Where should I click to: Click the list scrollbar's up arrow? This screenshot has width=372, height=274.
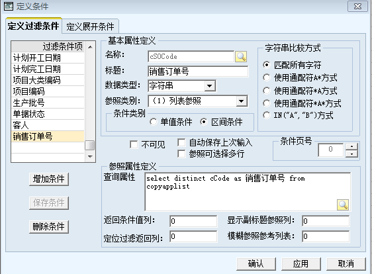tap(90, 47)
